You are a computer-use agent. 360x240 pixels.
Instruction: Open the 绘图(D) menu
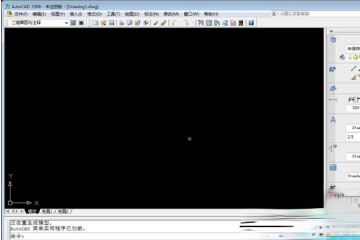click(132, 14)
